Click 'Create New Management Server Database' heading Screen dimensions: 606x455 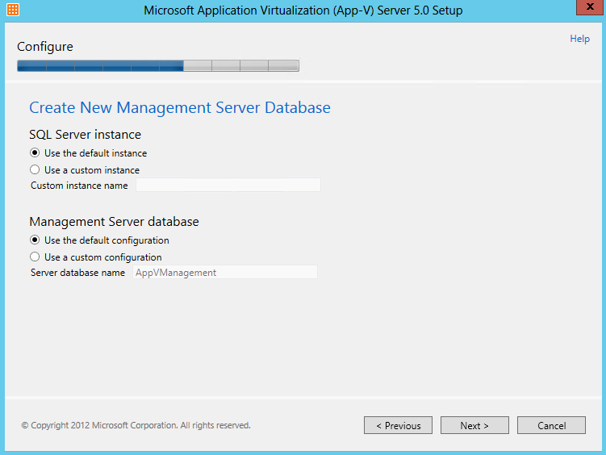[x=180, y=108]
